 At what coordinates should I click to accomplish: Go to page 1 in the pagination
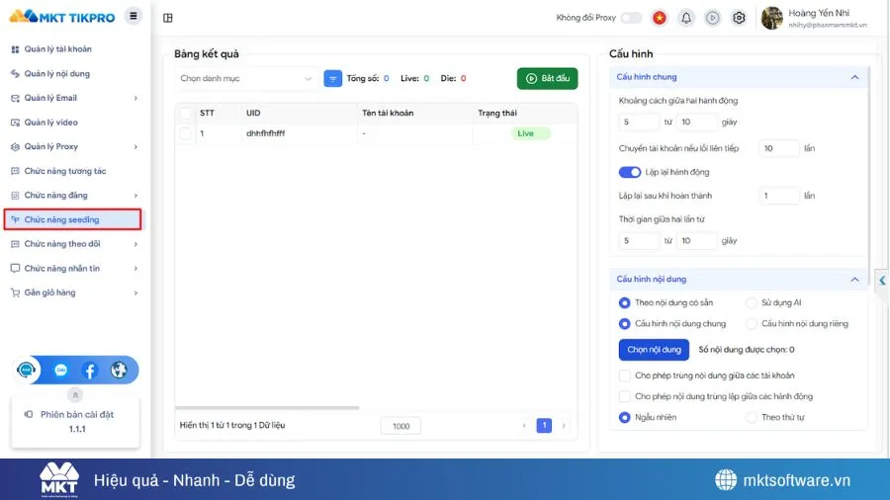click(x=544, y=425)
